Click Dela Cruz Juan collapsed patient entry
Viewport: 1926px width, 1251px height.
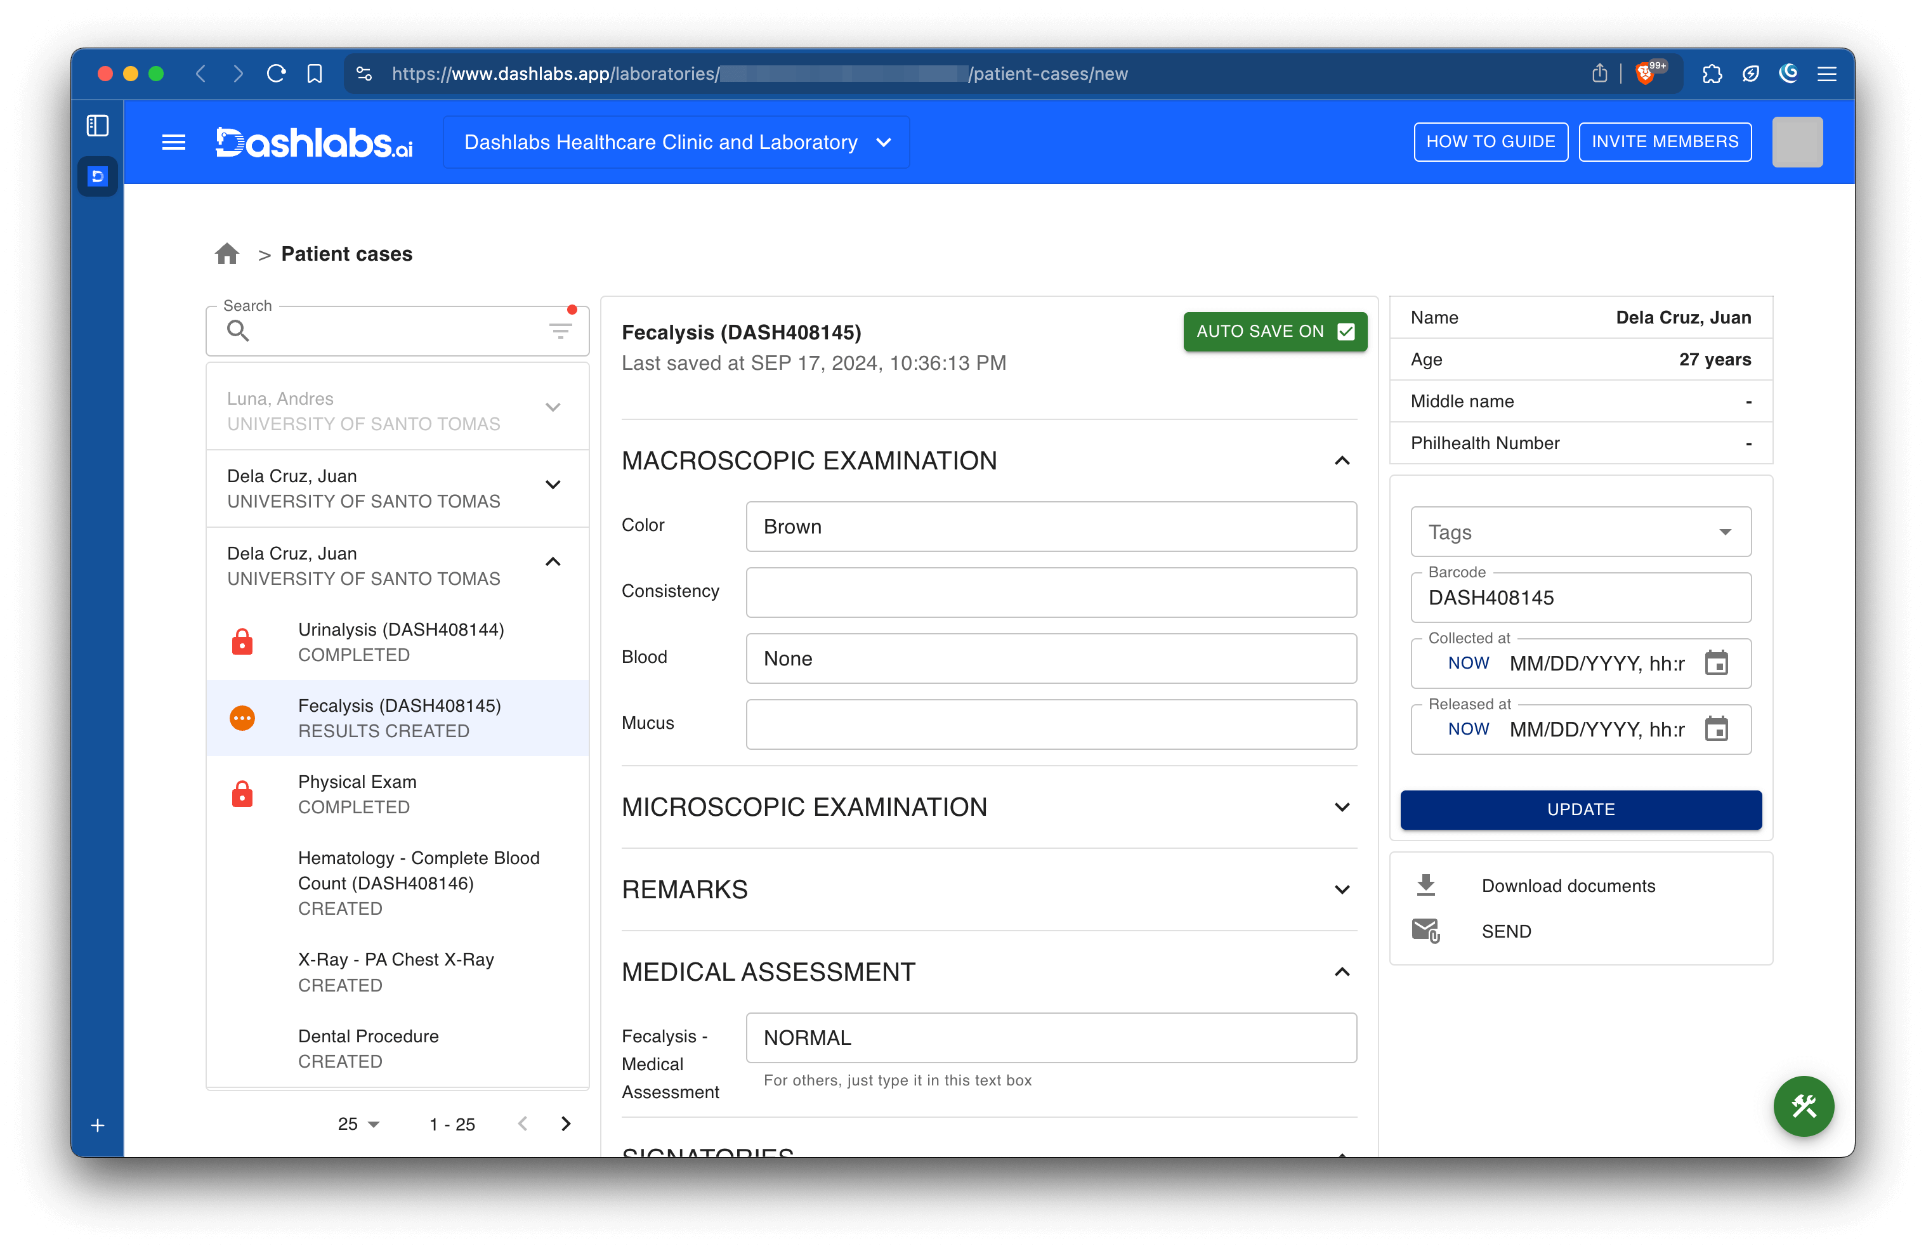tap(398, 487)
